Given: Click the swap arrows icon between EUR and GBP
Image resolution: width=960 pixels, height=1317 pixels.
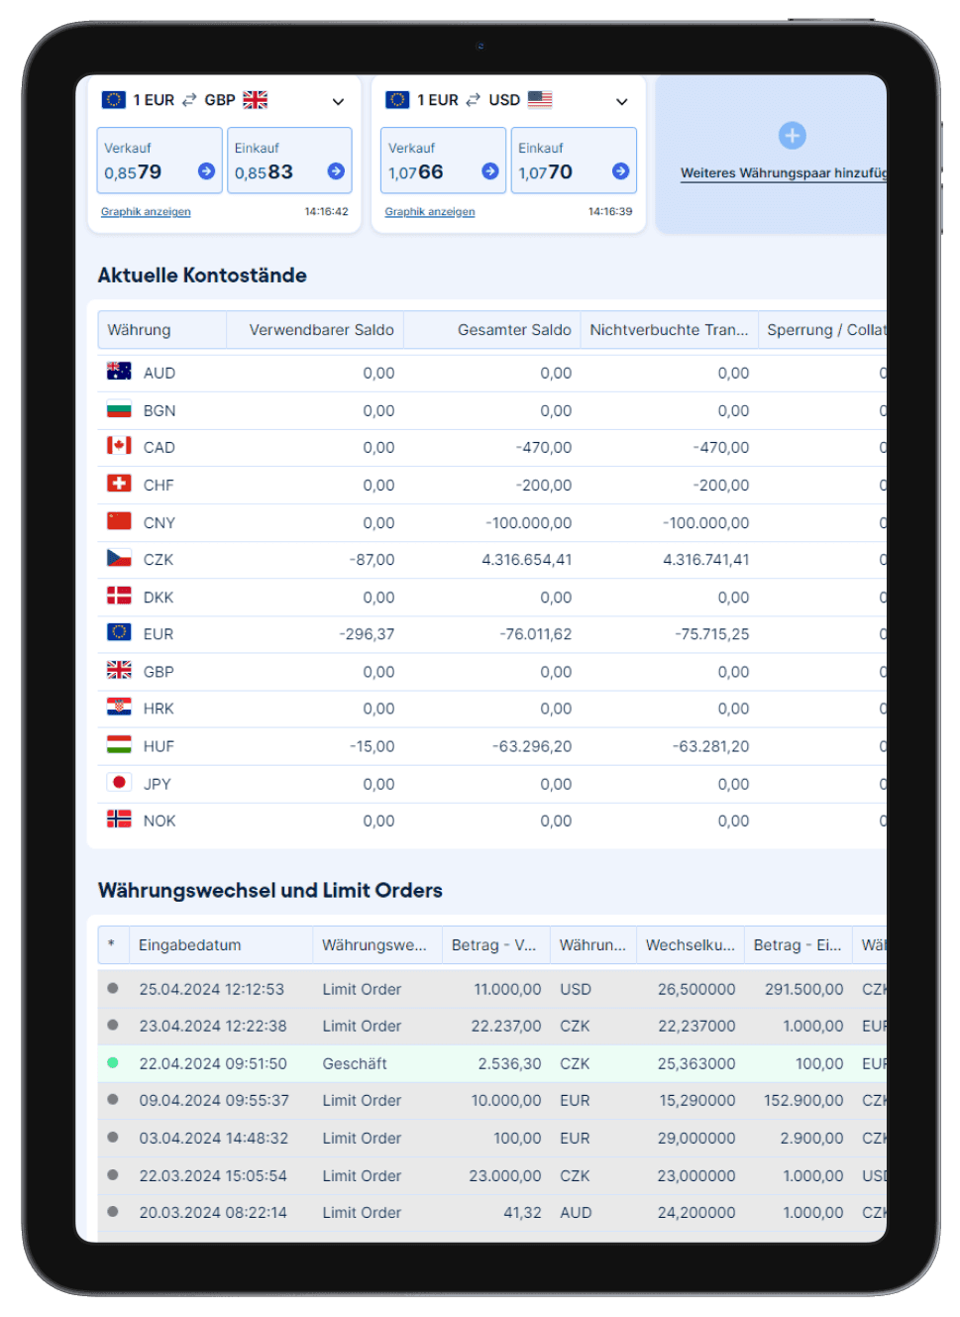Looking at the screenshot, I should 189,100.
